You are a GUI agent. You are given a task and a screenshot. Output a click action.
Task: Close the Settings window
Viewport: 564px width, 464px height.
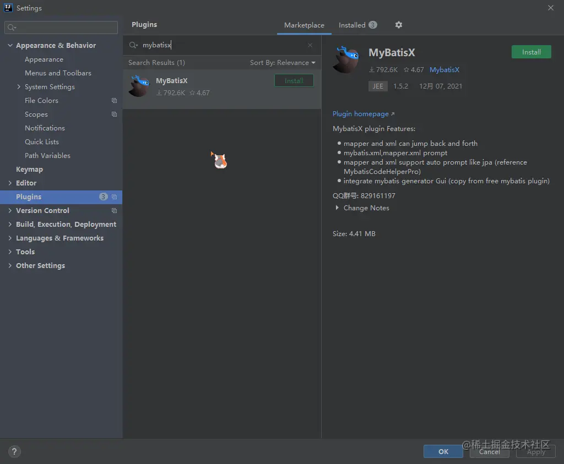pos(551,8)
